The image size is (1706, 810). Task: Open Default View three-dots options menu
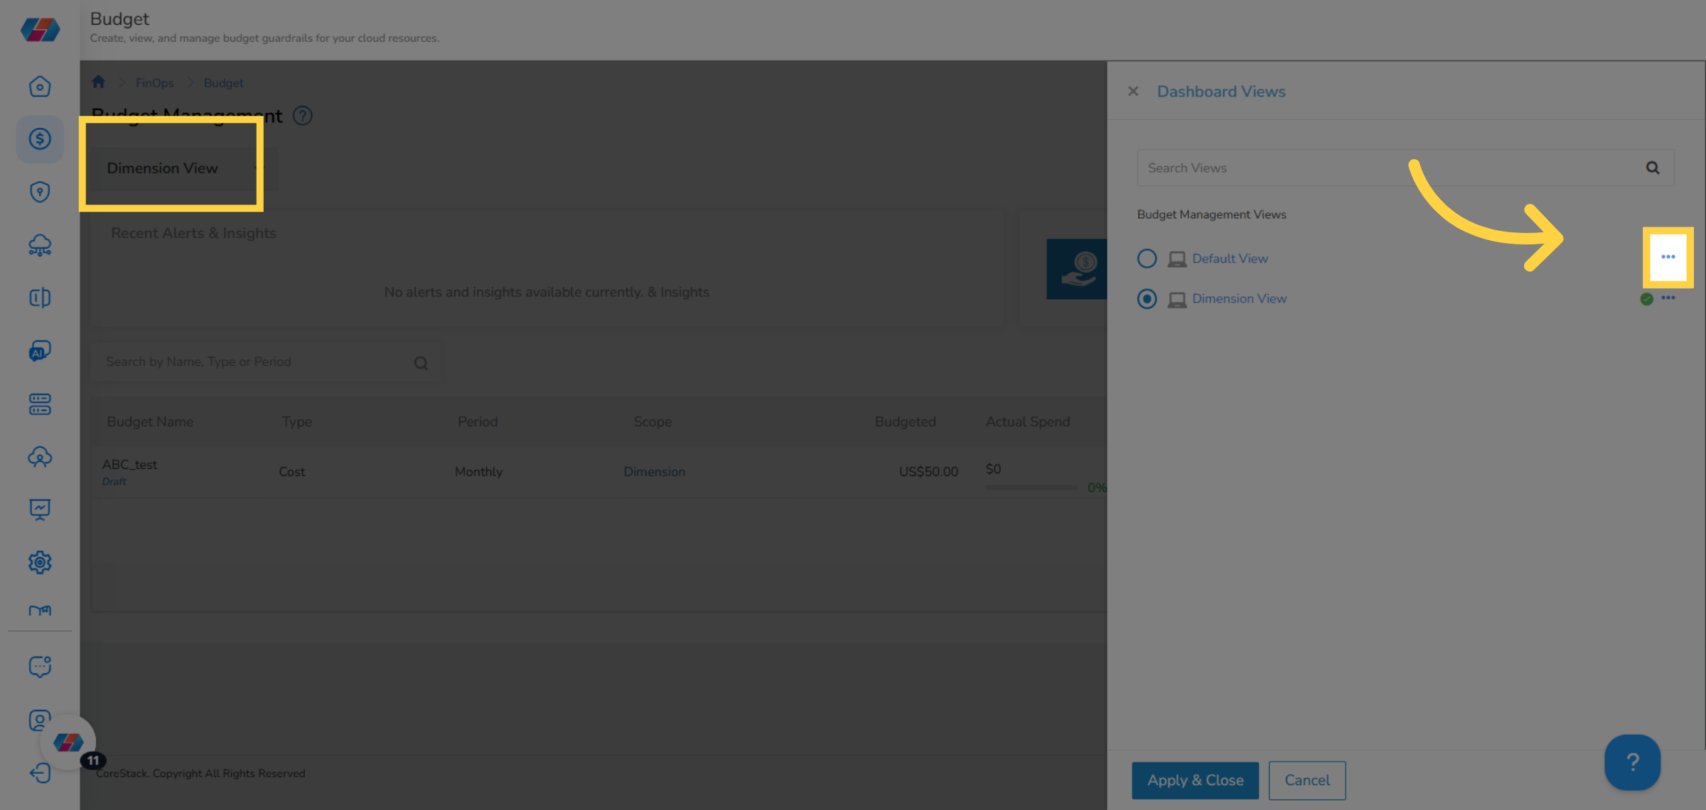[x=1668, y=257]
